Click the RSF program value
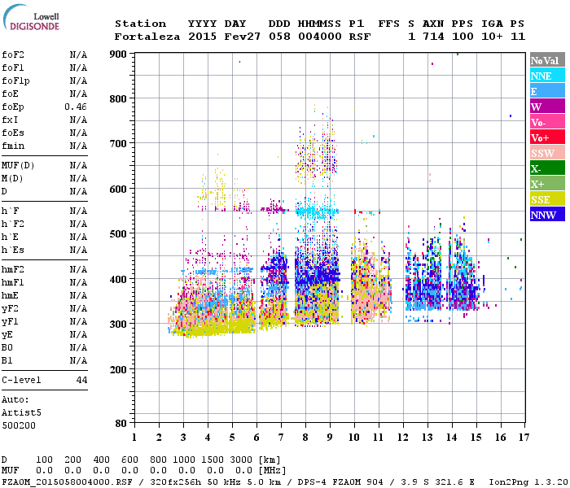This screenshot has width=570, height=488. coord(360,37)
